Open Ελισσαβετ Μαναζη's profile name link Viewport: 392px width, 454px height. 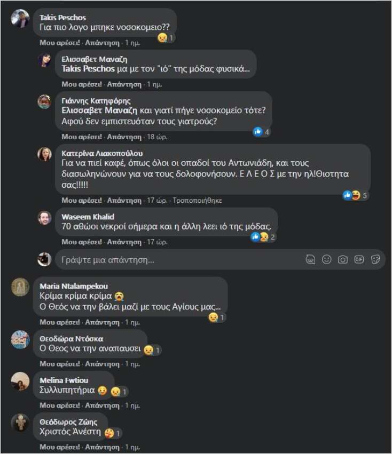click(94, 59)
